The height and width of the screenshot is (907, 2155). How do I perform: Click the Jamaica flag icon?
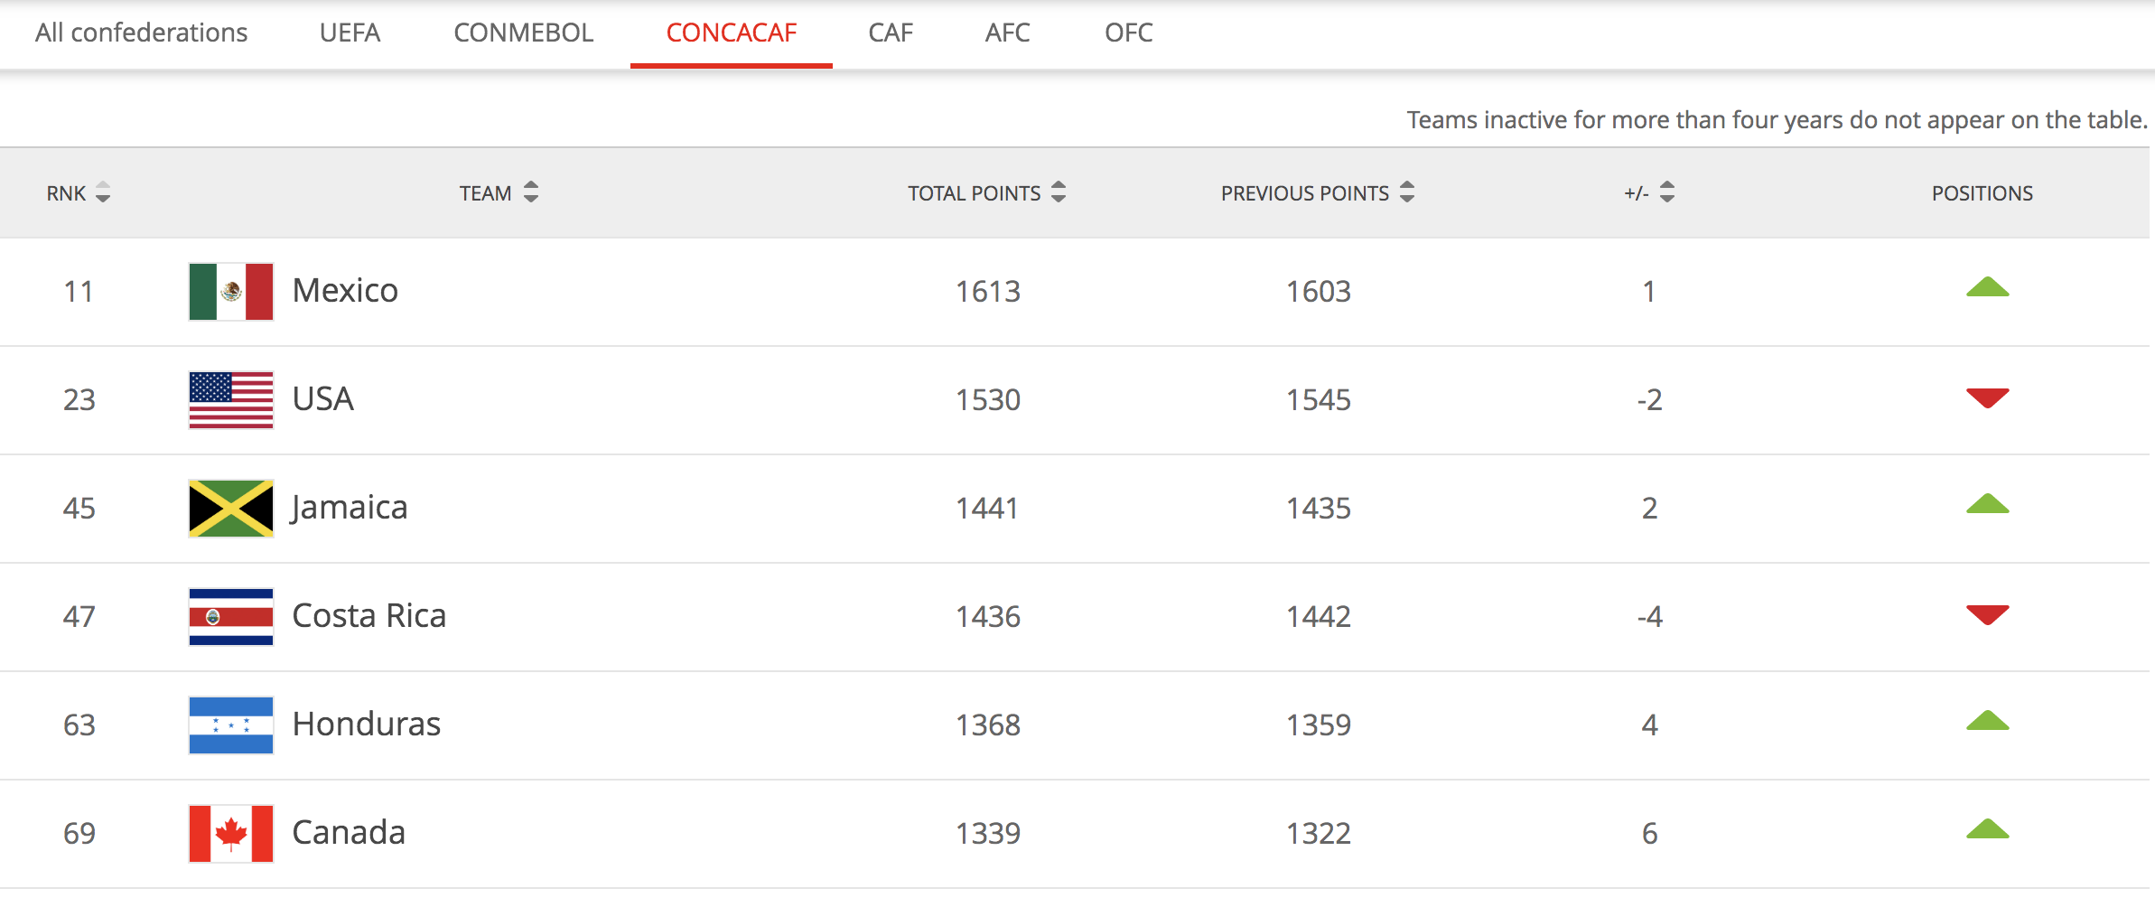coord(231,509)
